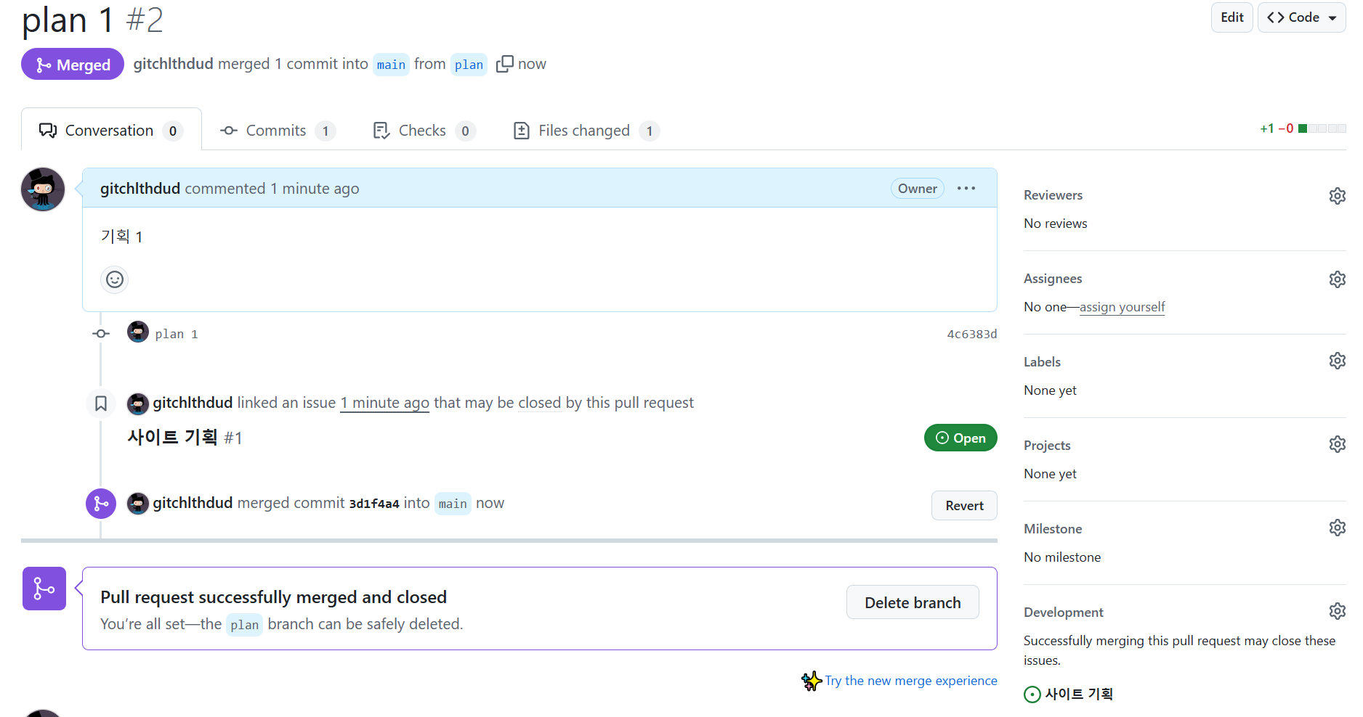Open Milestone settings gear
This screenshot has width=1363, height=717.
click(1337, 528)
